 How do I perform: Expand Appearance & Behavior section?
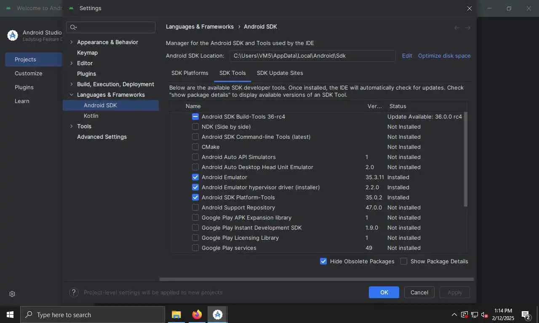coord(71,42)
